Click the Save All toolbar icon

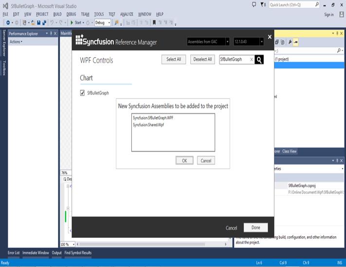[x=44, y=22]
